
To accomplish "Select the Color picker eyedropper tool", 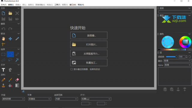I will click(x=17, y=39).
